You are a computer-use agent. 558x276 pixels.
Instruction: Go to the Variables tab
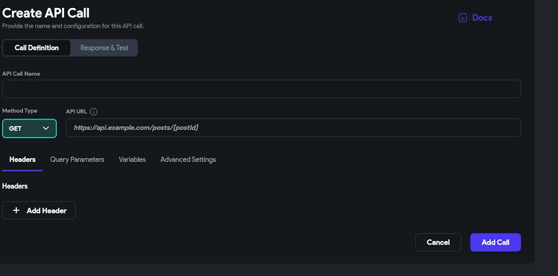132,160
